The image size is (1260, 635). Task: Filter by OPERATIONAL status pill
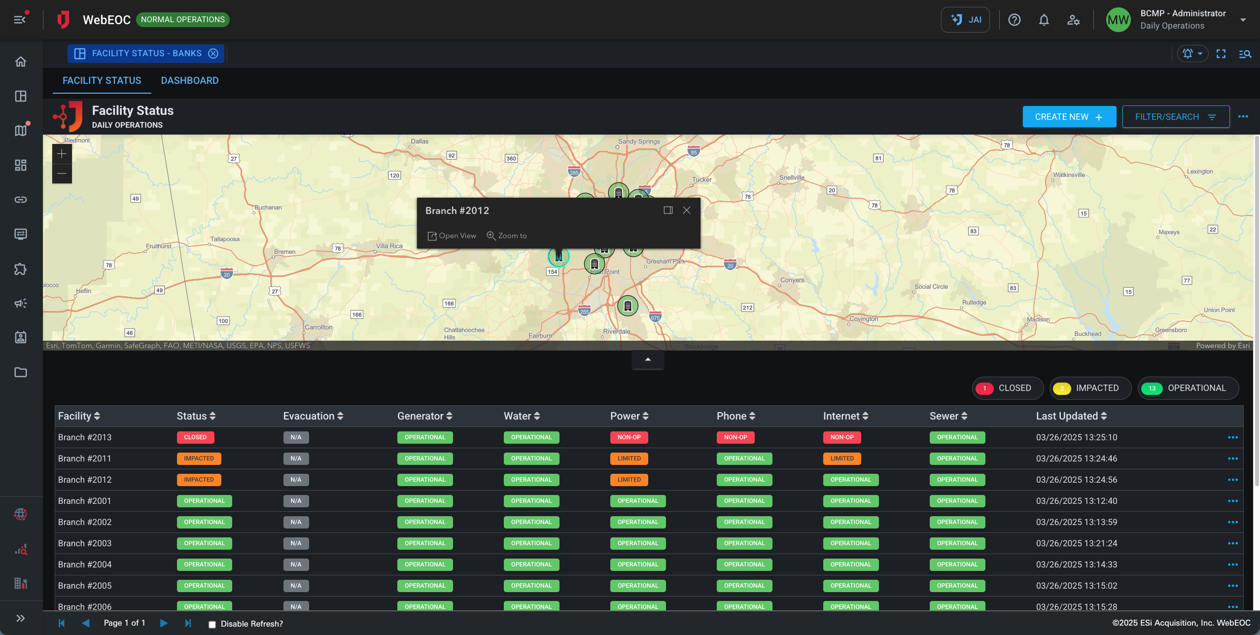[1188, 388]
